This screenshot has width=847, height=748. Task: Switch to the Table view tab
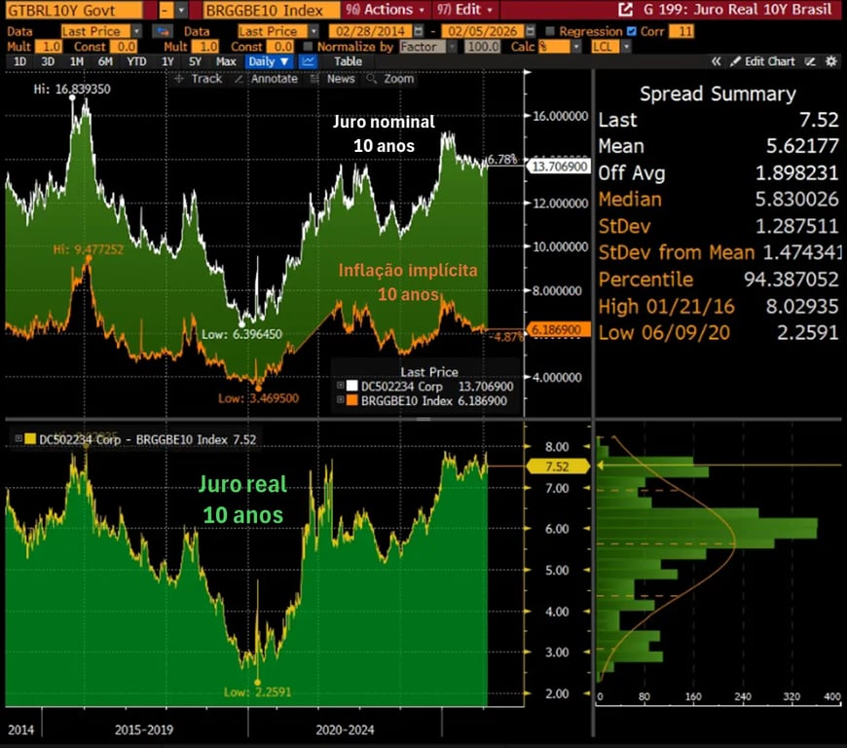pos(348,61)
